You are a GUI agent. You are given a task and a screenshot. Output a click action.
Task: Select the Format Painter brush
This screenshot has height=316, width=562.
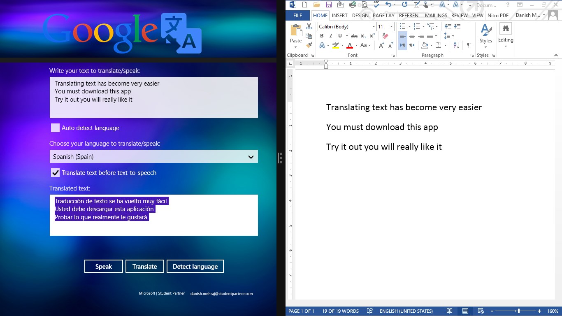[309, 45]
